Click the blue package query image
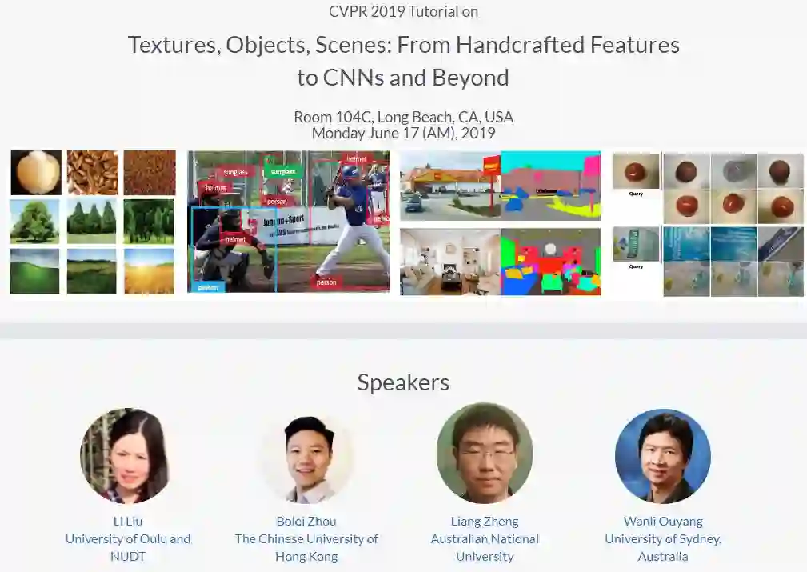 [636, 244]
